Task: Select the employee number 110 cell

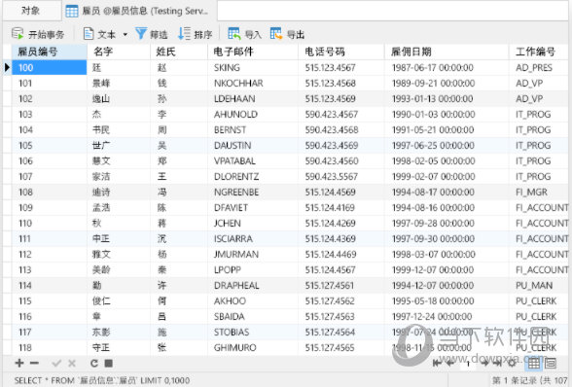Action: coord(49,224)
